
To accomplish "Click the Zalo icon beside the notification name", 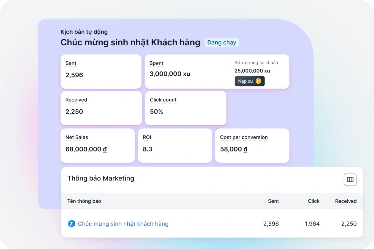I will (x=71, y=224).
